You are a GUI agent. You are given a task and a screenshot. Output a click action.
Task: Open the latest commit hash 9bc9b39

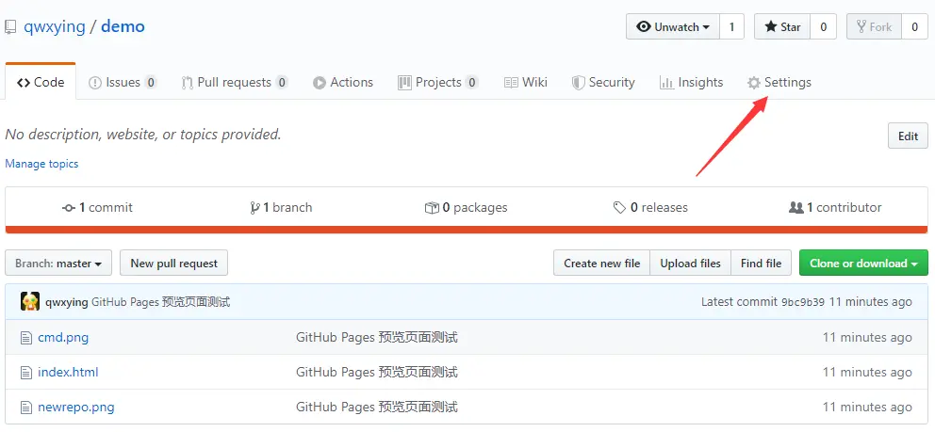point(803,302)
